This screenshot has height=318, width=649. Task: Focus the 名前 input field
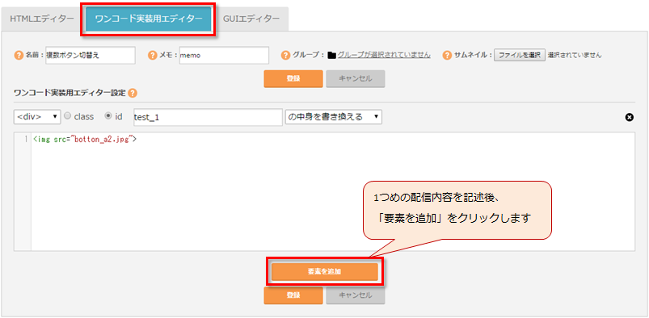[91, 56]
